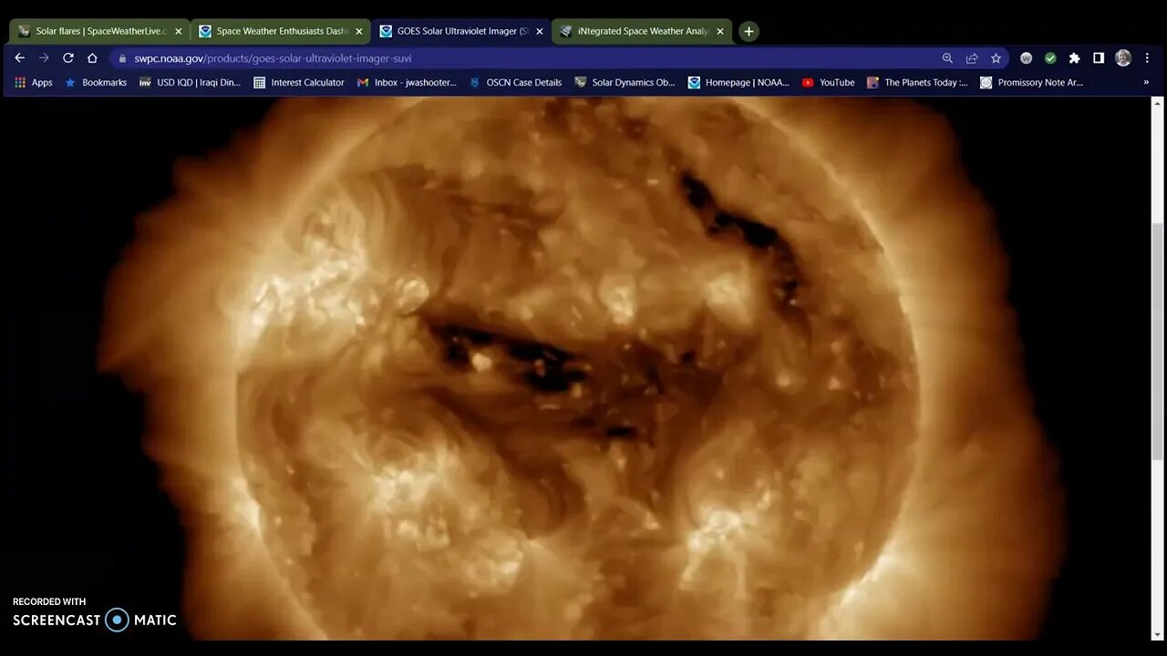Open the Chrome profile avatar
The width and height of the screenshot is (1167, 656).
click(x=1123, y=57)
